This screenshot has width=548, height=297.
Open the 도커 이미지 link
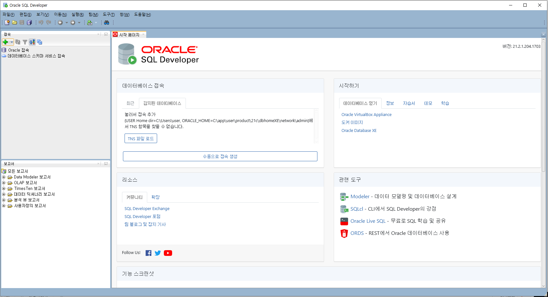352,123
